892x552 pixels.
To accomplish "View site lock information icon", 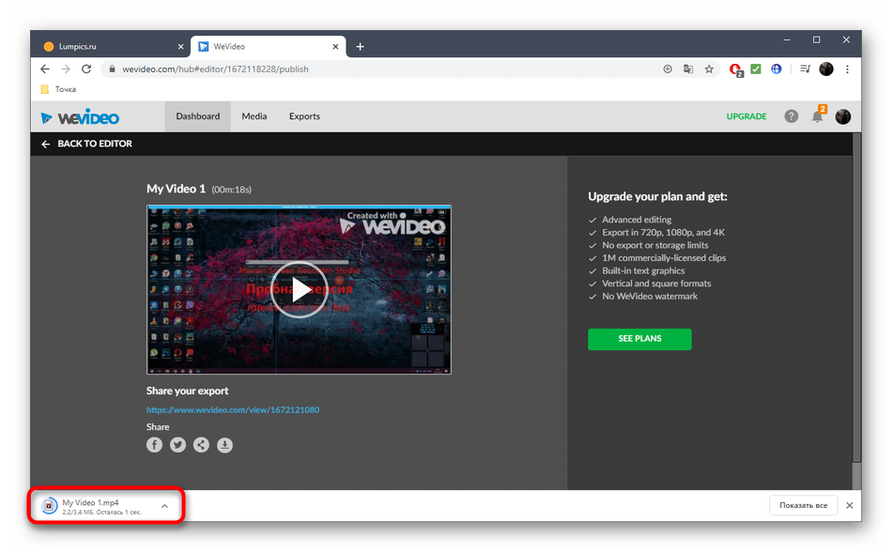I will click(x=112, y=69).
